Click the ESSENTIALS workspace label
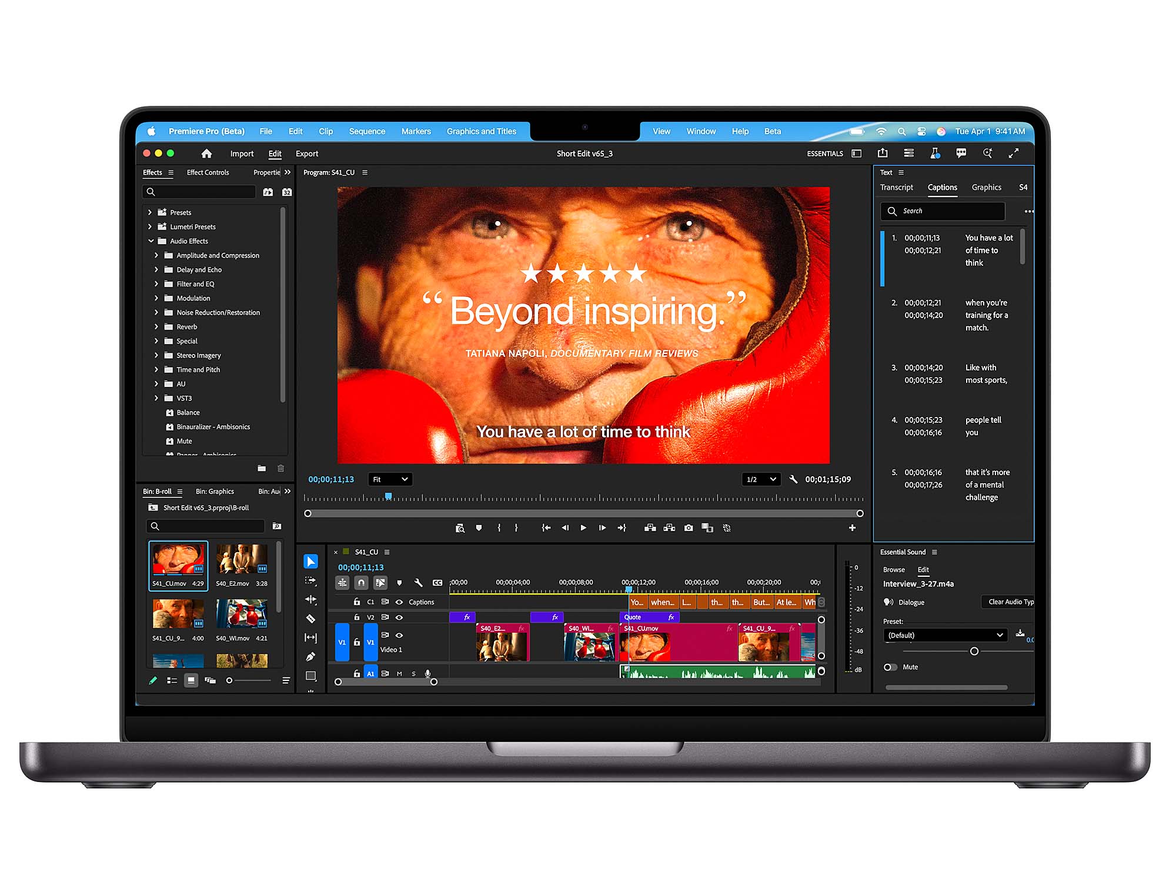The height and width of the screenshot is (882, 1176). (x=825, y=153)
